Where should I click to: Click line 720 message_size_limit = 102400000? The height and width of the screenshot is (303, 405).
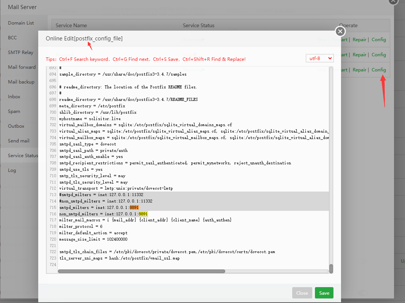(x=93, y=239)
